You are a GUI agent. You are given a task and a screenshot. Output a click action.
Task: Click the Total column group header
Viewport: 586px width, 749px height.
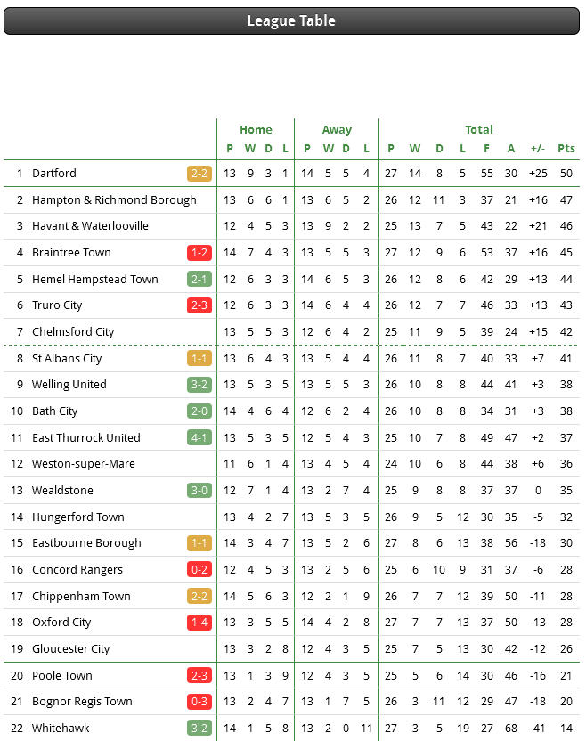pos(479,129)
